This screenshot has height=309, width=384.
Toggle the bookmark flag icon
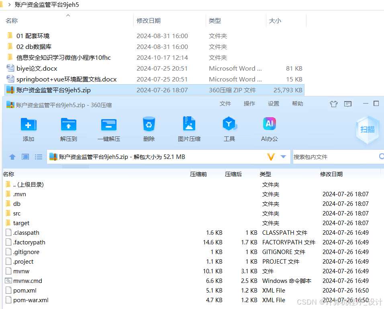[334, 104]
